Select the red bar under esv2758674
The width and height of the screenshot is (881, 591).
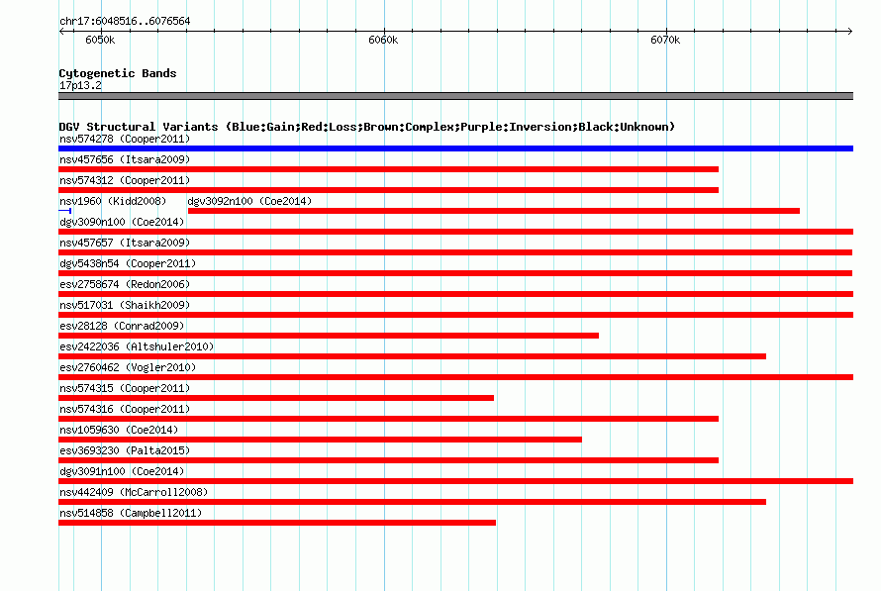click(x=455, y=294)
